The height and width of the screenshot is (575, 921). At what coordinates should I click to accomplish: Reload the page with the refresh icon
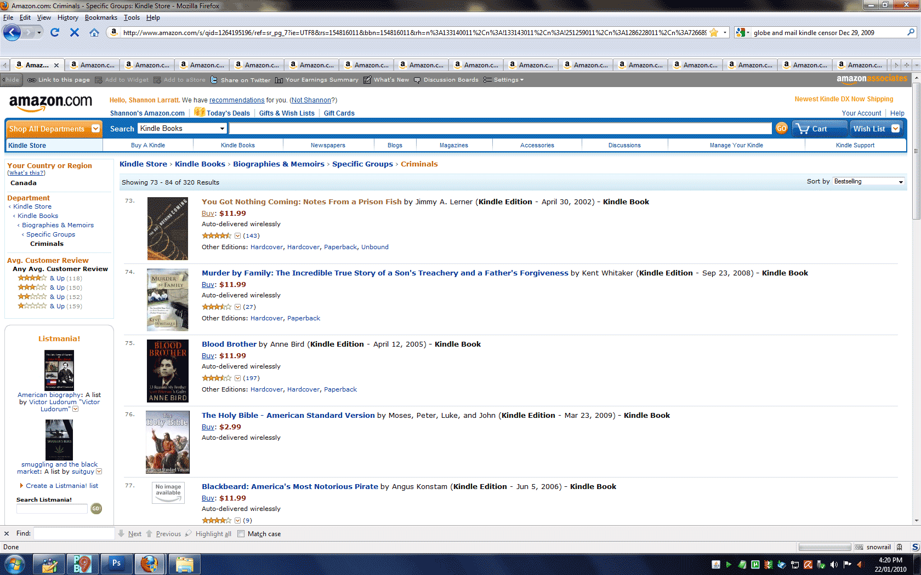pyautogui.click(x=54, y=32)
